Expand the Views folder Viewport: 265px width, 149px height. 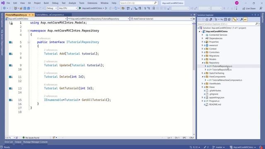(202, 87)
